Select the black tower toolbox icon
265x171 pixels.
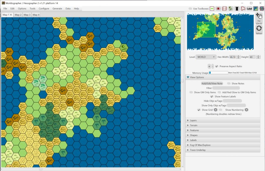237,9
